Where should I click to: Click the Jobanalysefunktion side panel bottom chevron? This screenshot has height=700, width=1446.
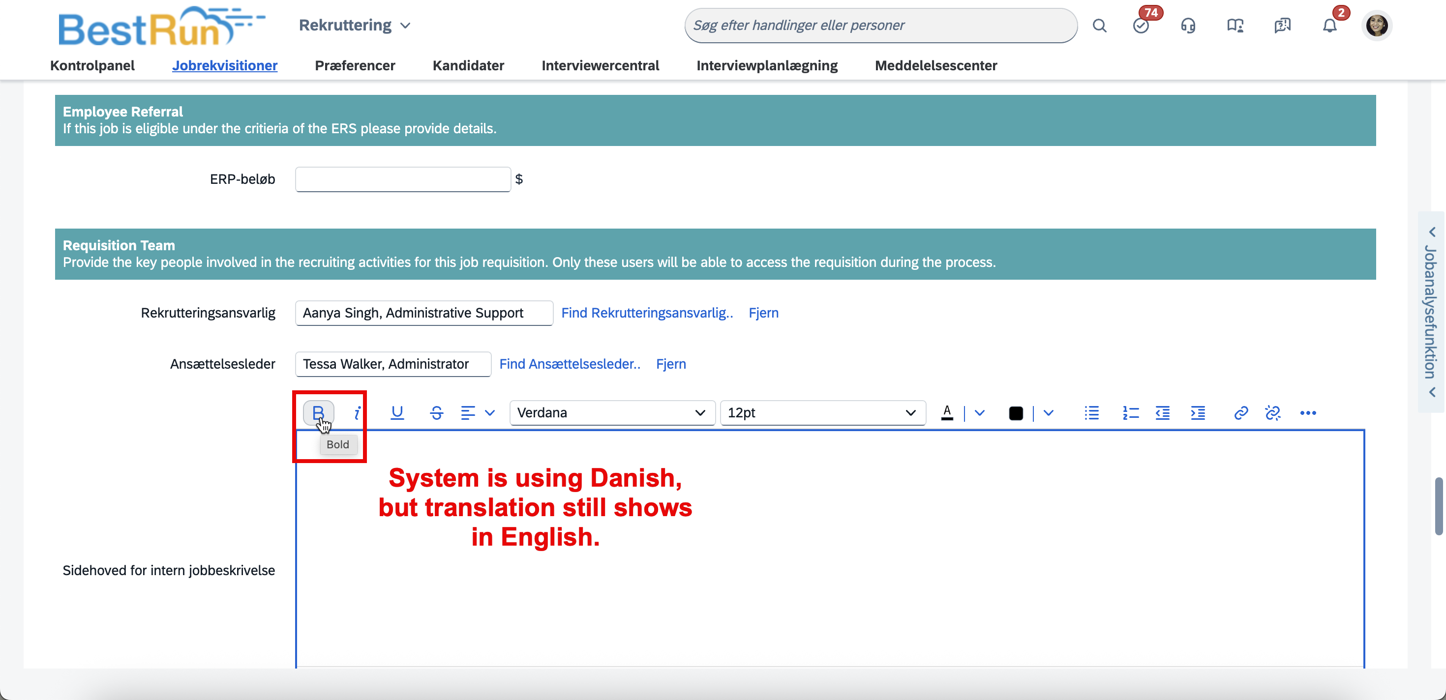(1432, 392)
